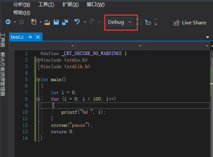Image resolution: width=213 pixels, height=157 pixels.
Task: Open the document tab list dropdown arrow
Action: [207, 37]
